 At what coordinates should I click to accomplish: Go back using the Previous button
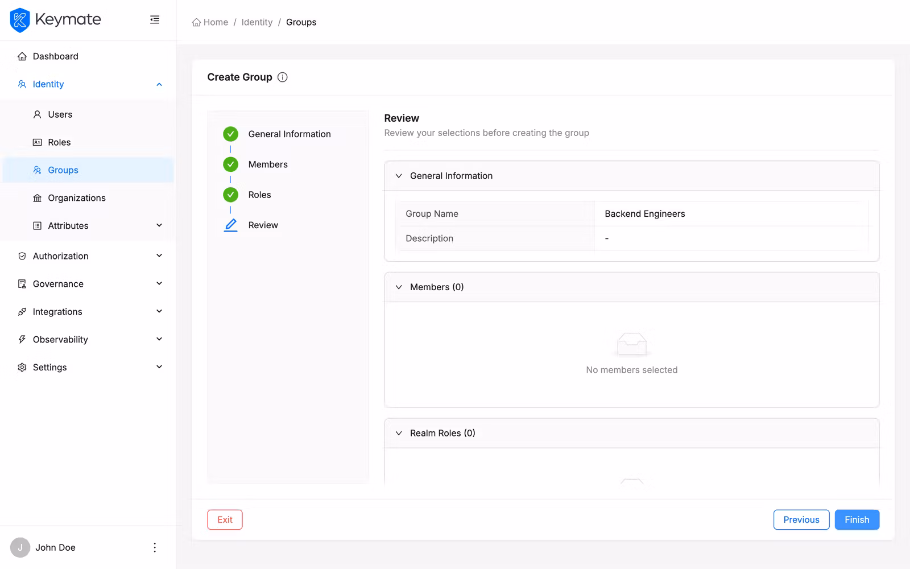coord(801,519)
